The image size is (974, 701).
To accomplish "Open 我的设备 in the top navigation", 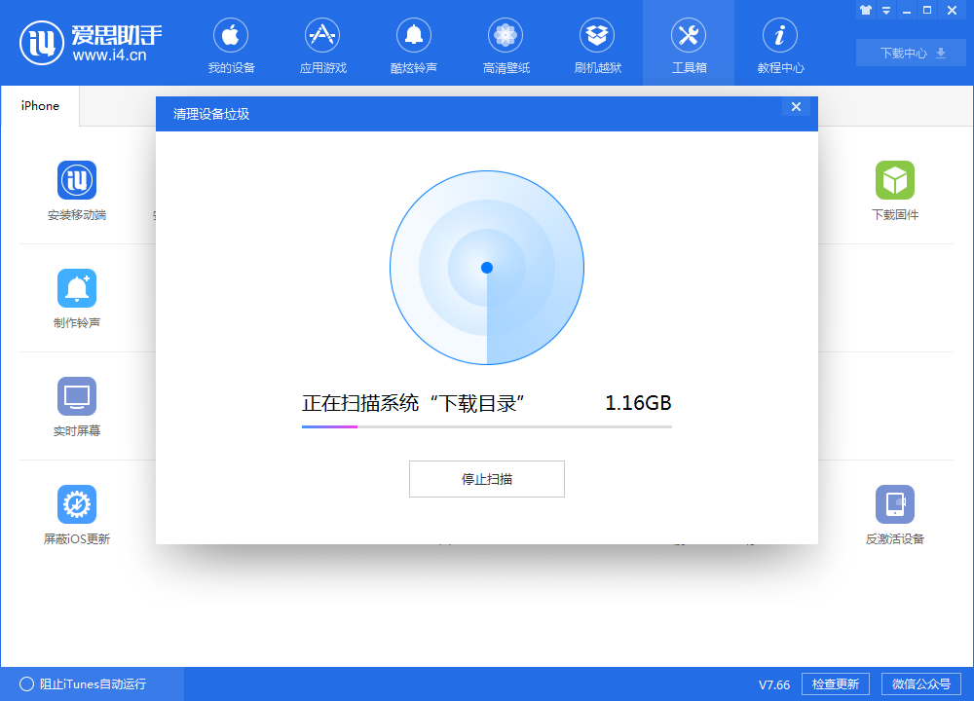I will tap(231, 44).
